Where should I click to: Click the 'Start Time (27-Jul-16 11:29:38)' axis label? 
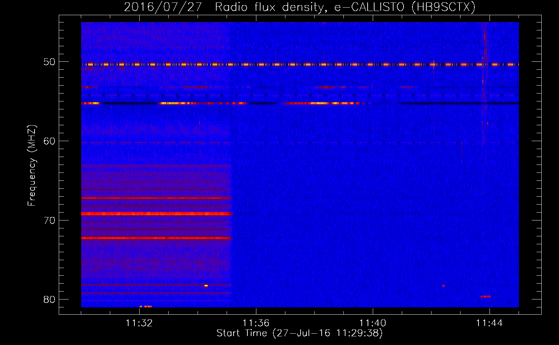point(300,333)
